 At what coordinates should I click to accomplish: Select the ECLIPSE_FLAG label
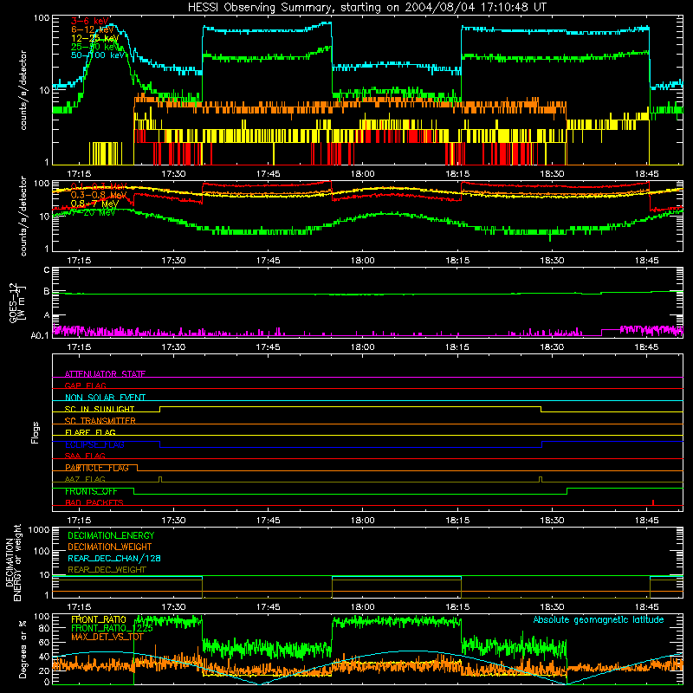point(94,444)
